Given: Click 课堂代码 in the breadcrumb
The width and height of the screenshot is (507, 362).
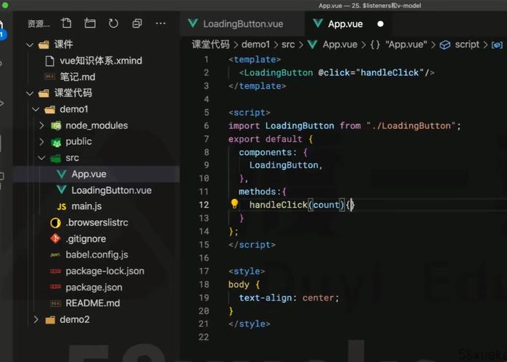Looking at the screenshot, I should tap(211, 44).
